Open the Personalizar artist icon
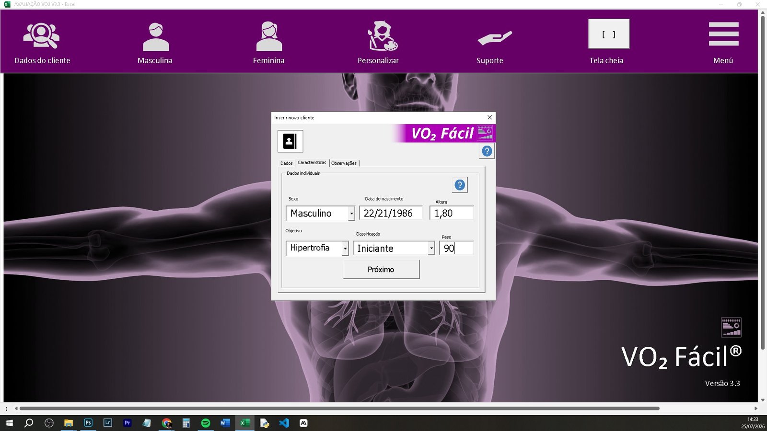Image resolution: width=767 pixels, height=431 pixels. [x=382, y=36]
